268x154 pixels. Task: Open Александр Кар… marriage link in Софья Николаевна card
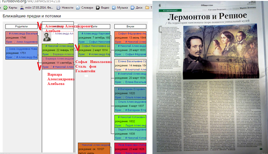coord(99,54)
